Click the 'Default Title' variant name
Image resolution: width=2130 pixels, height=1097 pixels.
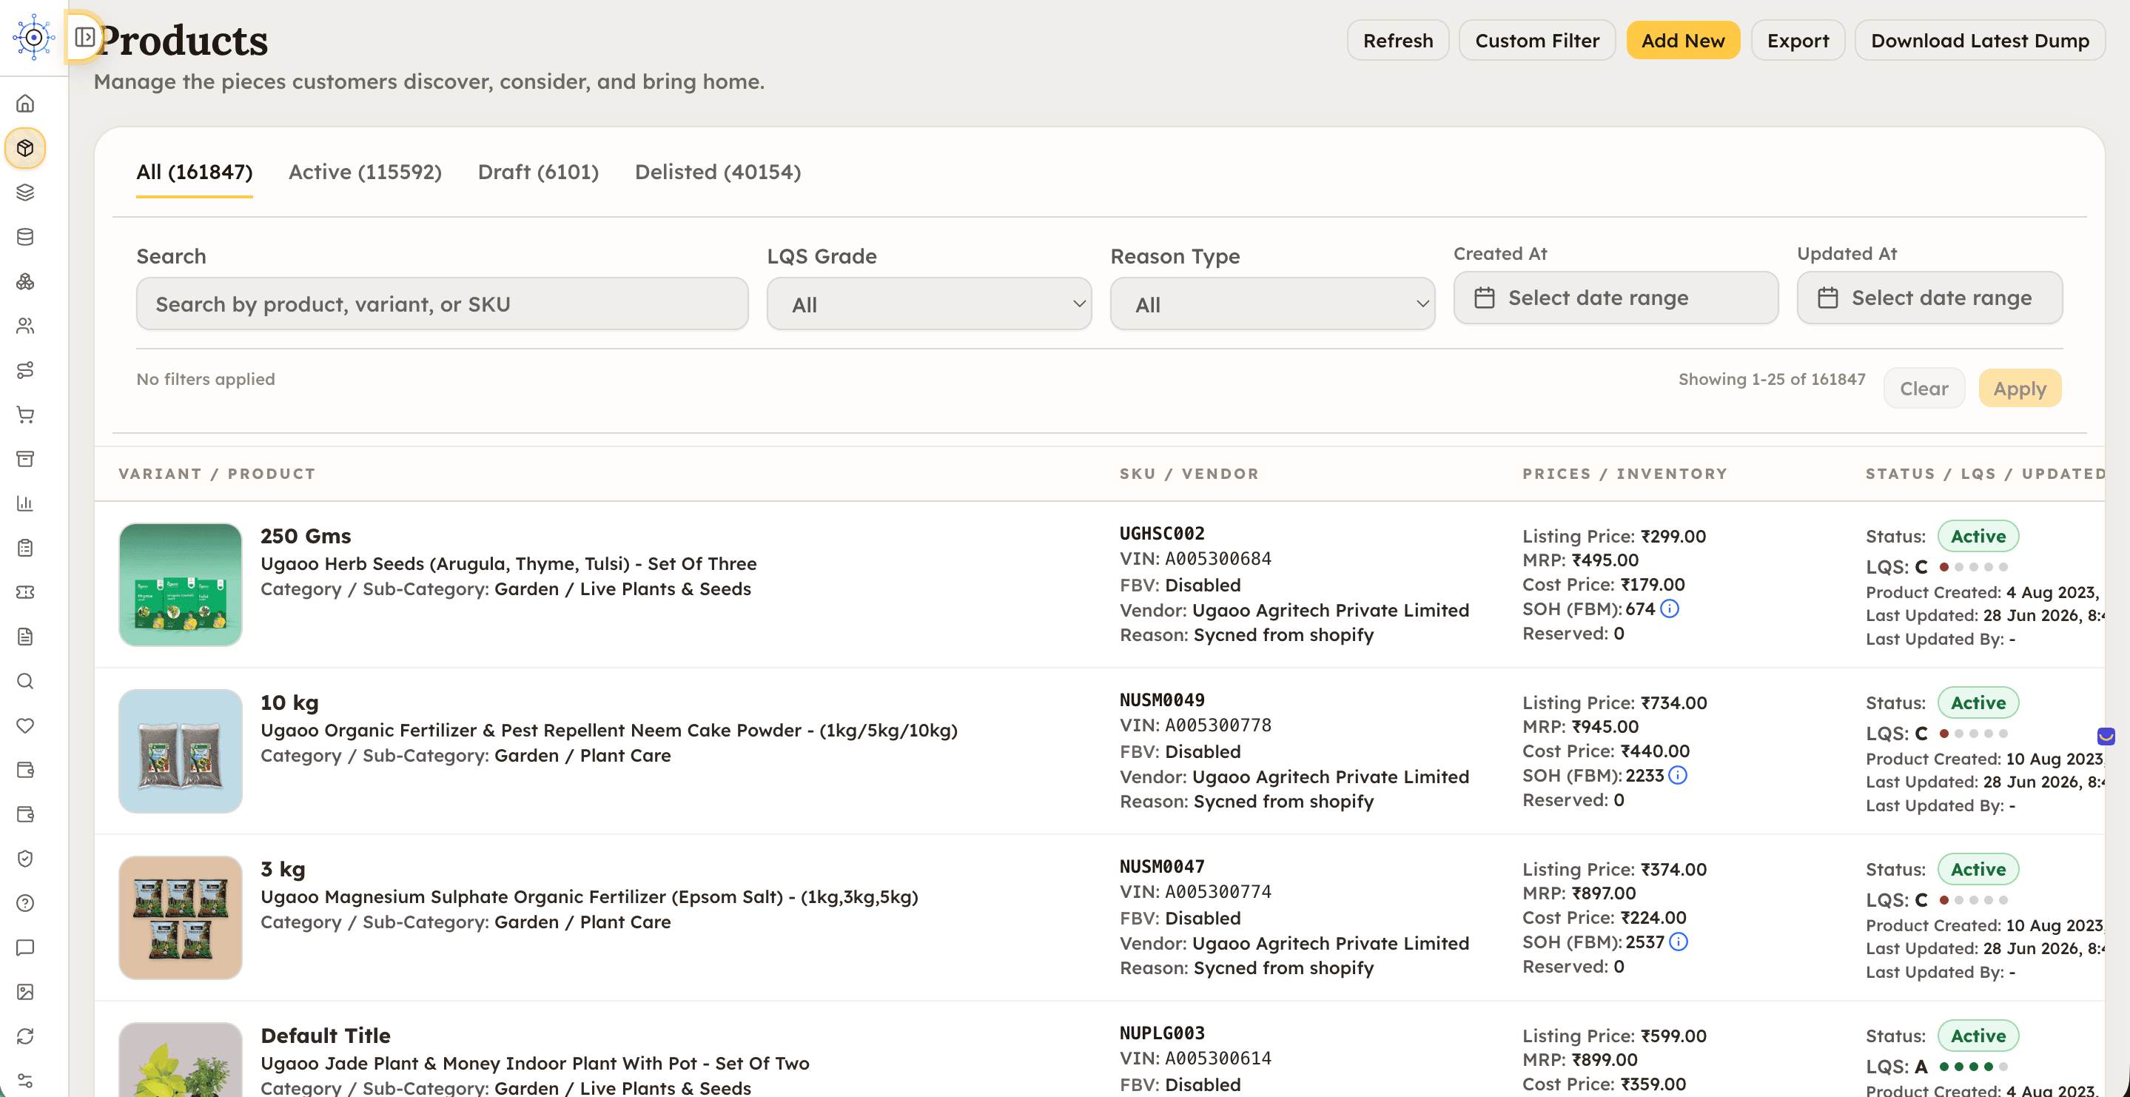[326, 1036]
